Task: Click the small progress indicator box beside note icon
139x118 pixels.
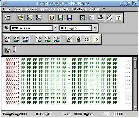Action: pyautogui.click(x=14, y=49)
